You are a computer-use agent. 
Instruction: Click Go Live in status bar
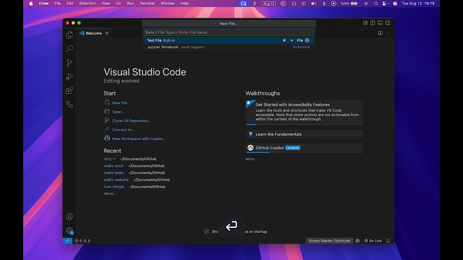[x=373, y=241]
